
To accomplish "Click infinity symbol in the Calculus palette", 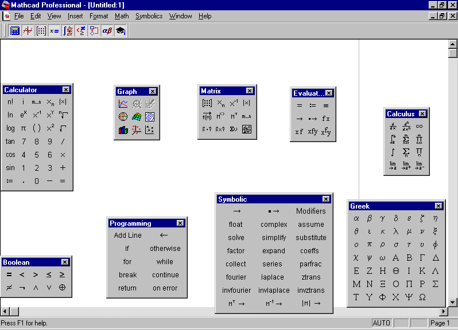I will click(419, 126).
